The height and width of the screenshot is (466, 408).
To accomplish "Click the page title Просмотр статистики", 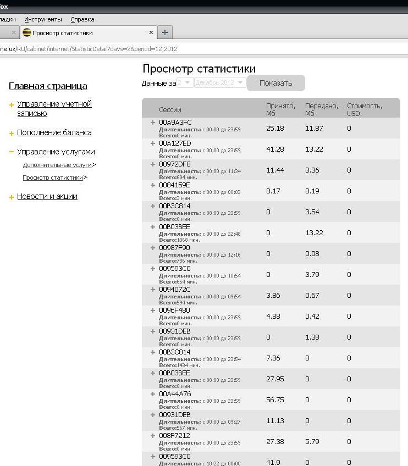I will (199, 69).
